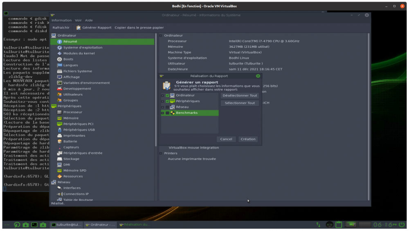The width and height of the screenshot is (409, 231).
Task: Open the Processeur chip icon
Action: 59,112
